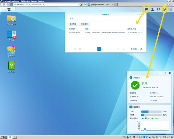Sort by the 日期 & 時間 column header
174x139 pixels.
pyautogui.click(x=134, y=29)
